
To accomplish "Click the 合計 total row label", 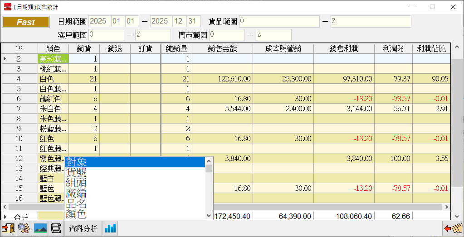I will pos(21,217).
